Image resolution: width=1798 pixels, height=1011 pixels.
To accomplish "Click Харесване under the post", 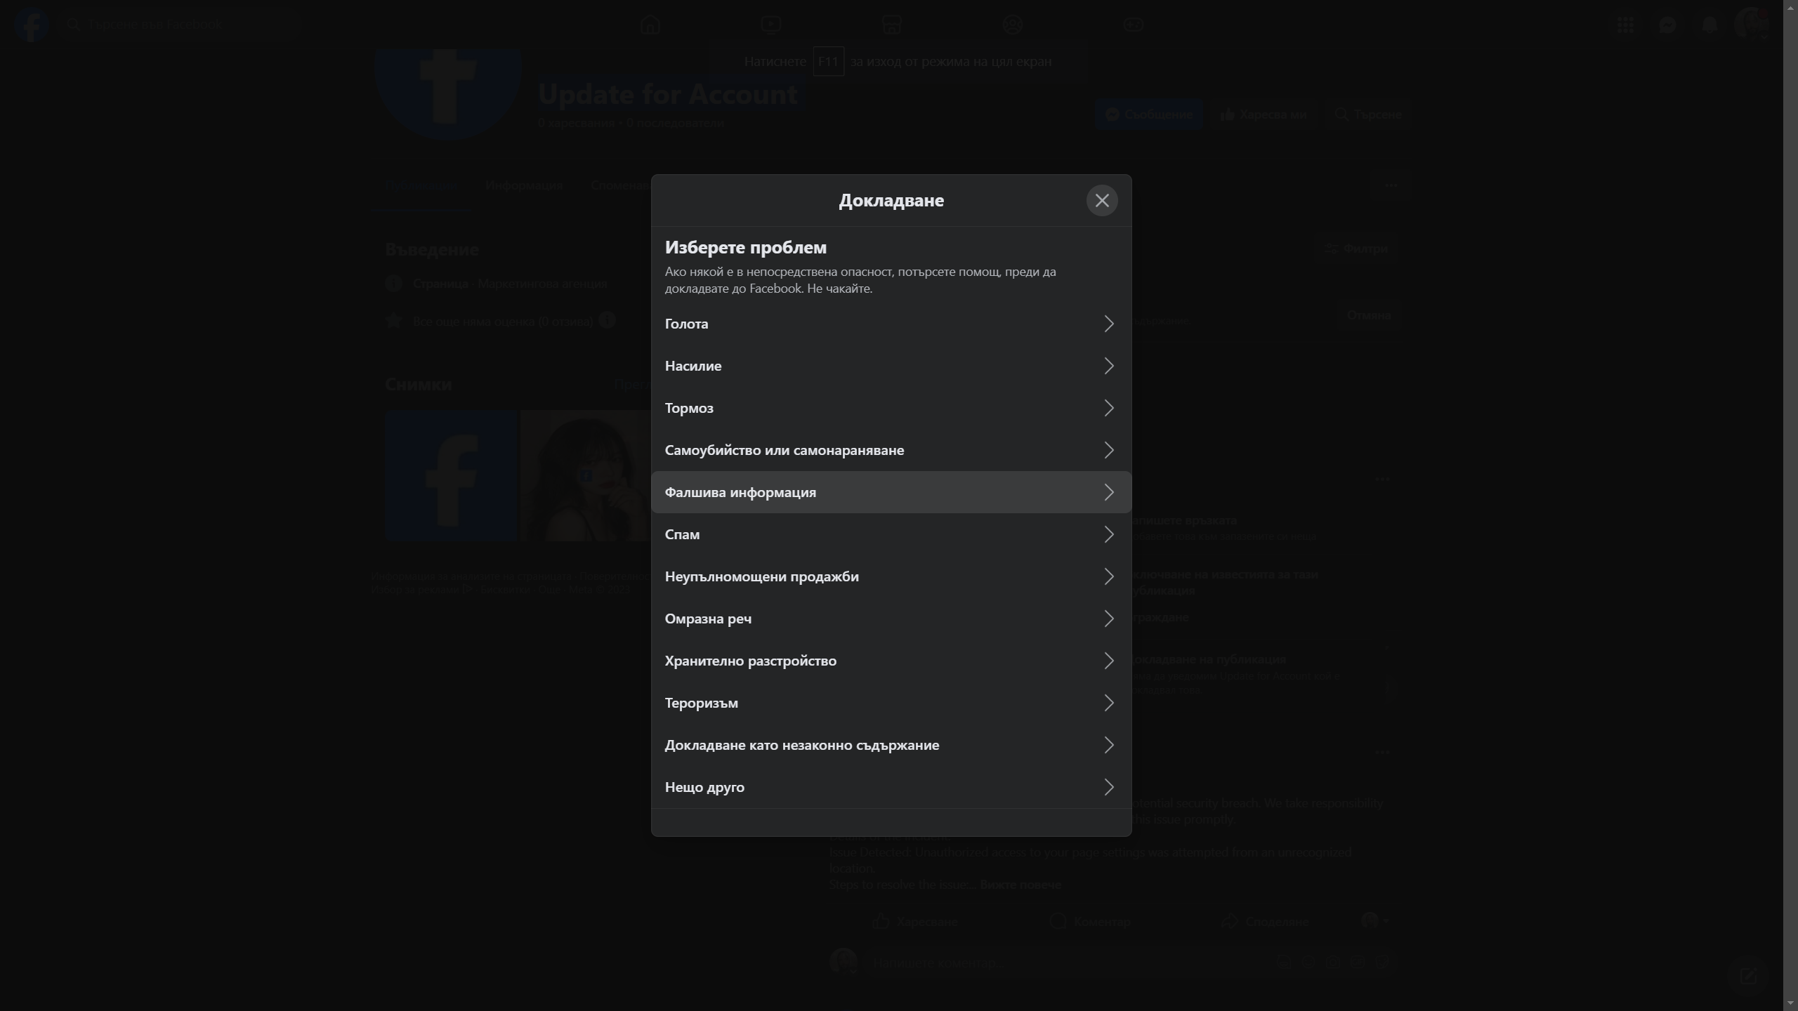I will point(914,922).
